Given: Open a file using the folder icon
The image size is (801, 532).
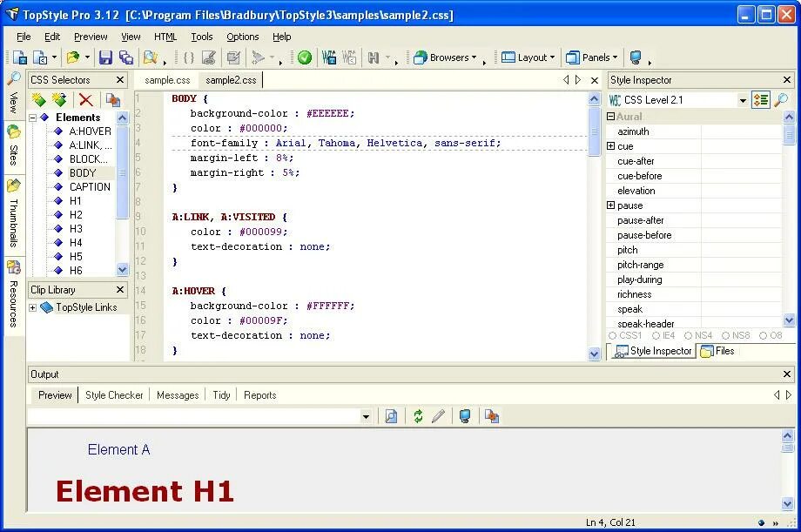Looking at the screenshot, I should pyautogui.click(x=73, y=57).
